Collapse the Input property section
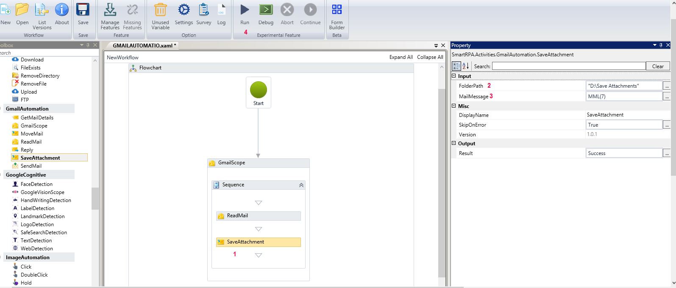This screenshot has width=676, height=288. point(454,76)
